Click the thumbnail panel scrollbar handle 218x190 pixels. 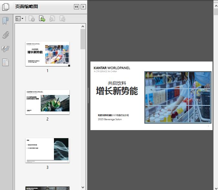pos(83,39)
